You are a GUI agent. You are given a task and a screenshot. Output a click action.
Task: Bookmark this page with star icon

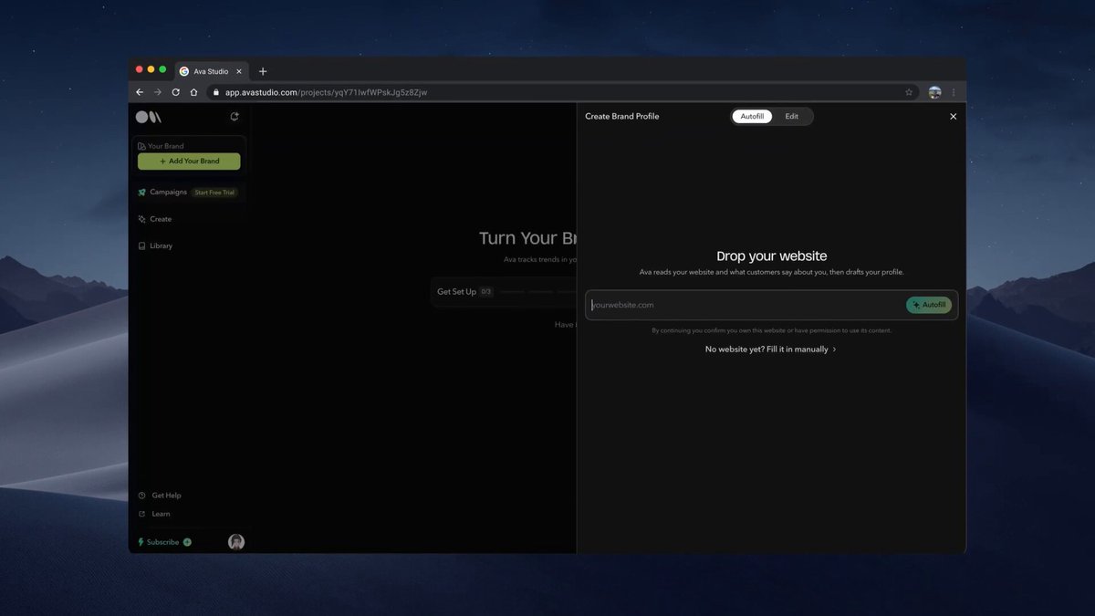[x=909, y=92]
